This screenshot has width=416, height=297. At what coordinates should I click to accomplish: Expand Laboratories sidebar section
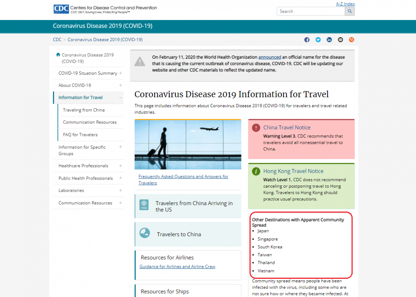tap(120, 191)
